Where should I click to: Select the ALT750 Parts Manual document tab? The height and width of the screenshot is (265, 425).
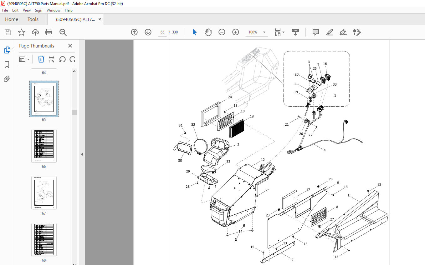[75, 19]
